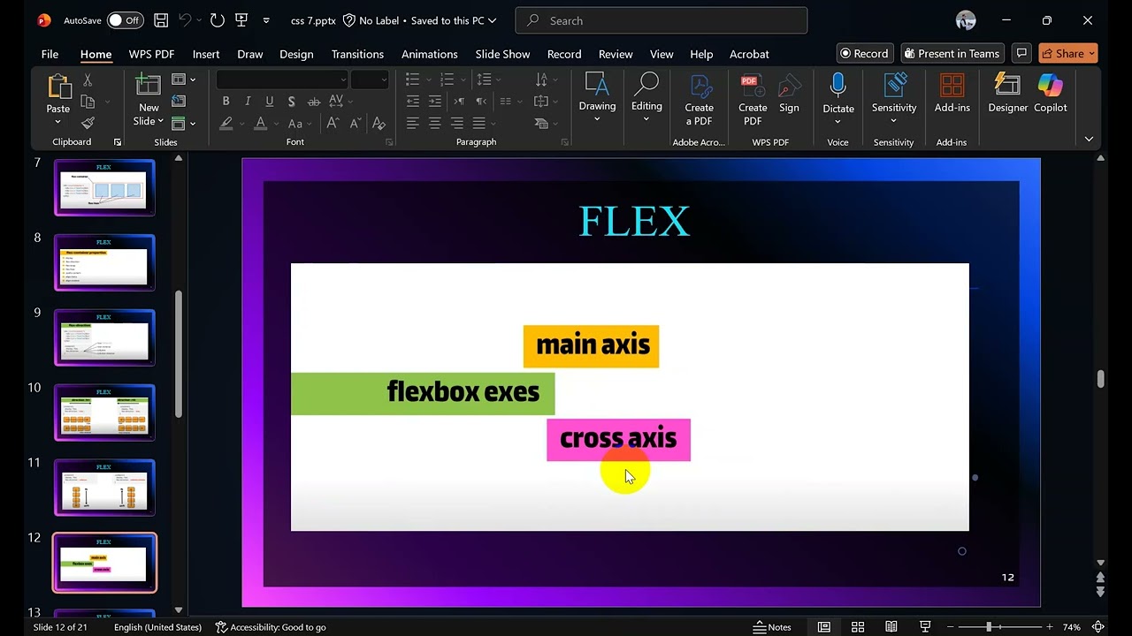1132x636 pixels.
Task: Open the Font dialog launcher
Action: coord(388,142)
